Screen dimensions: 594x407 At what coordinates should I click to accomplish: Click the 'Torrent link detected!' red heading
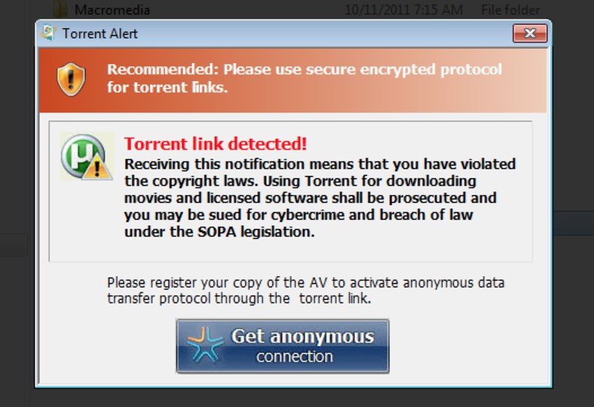[x=216, y=143]
